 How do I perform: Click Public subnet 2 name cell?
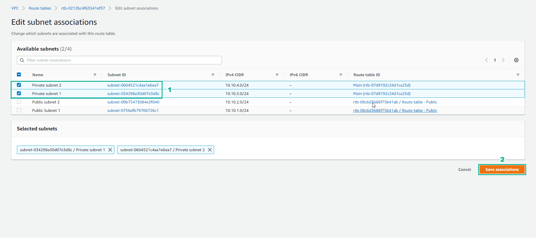click(x=46, y=102)
